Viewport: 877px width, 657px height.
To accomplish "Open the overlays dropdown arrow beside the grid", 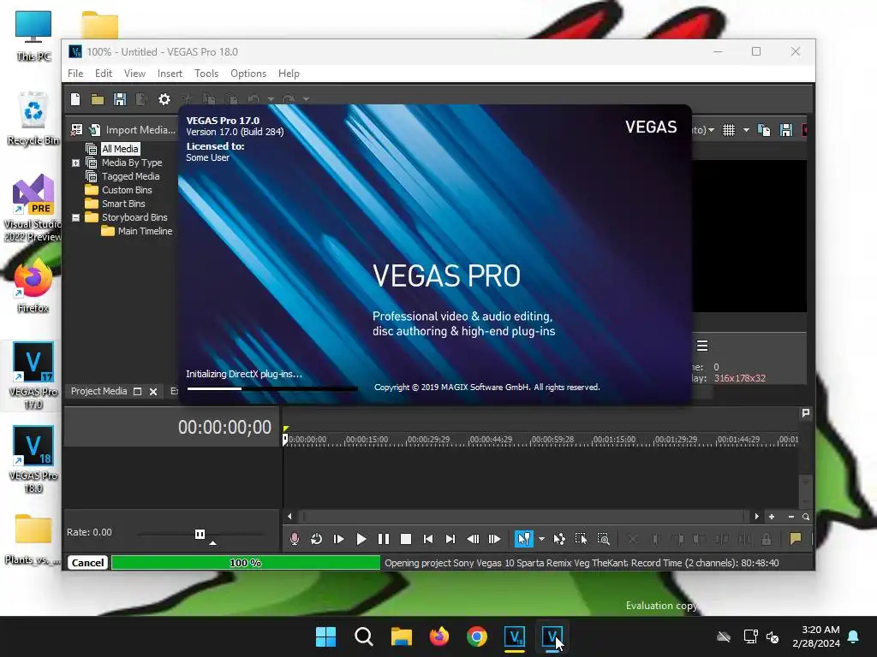I will pos(746,130).
